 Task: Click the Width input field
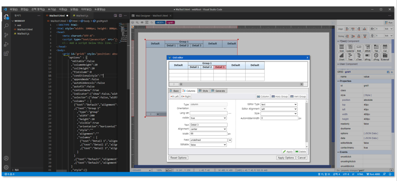click(208, 134)
